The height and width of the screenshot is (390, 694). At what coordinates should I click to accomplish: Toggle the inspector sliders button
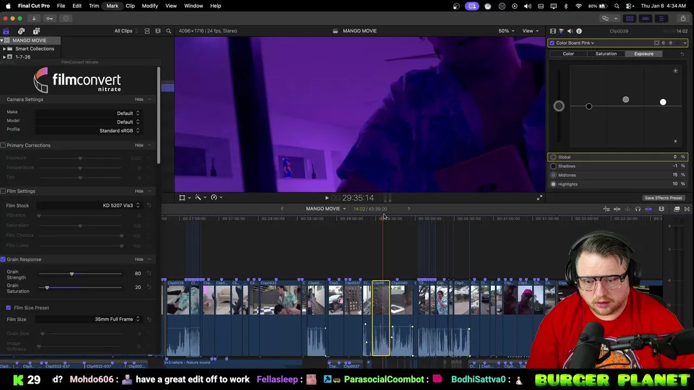coord(660,18)
